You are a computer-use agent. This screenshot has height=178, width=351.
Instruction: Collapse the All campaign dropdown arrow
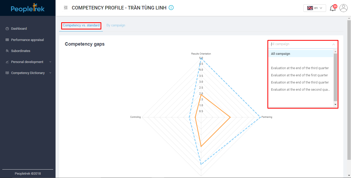334,44
